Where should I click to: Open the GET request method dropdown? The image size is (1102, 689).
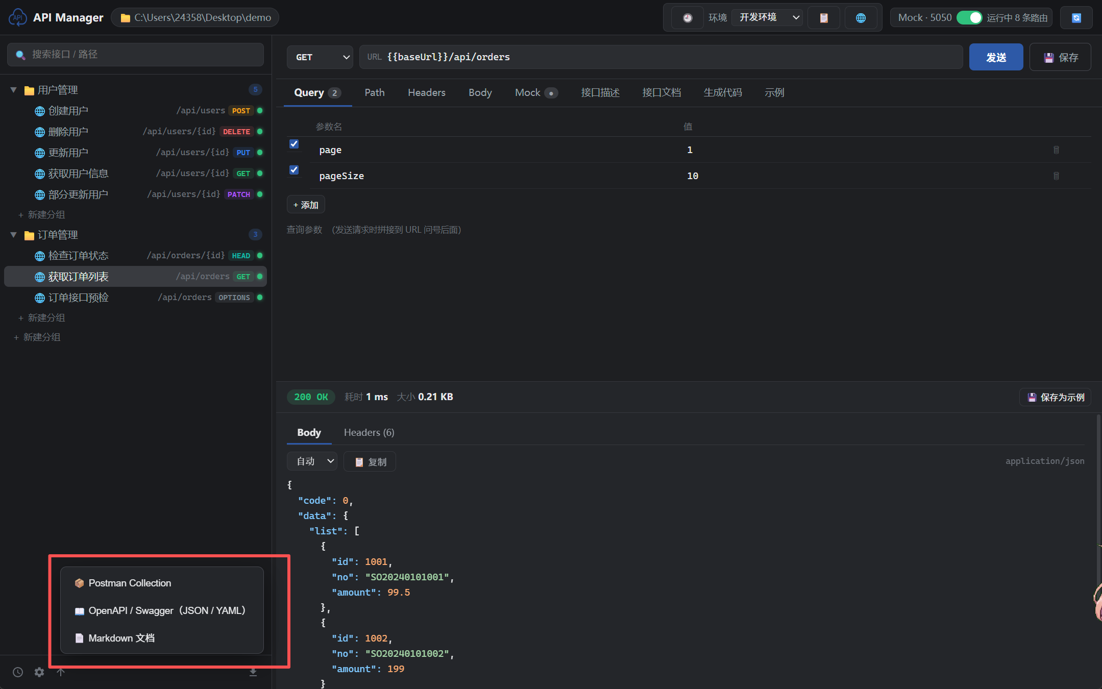pos(320,57)
